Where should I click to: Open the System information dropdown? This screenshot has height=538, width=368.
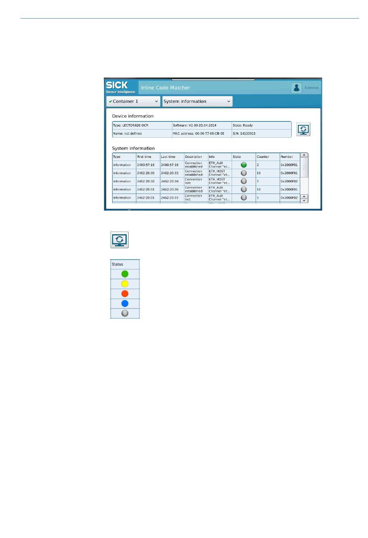click(197, 101)
